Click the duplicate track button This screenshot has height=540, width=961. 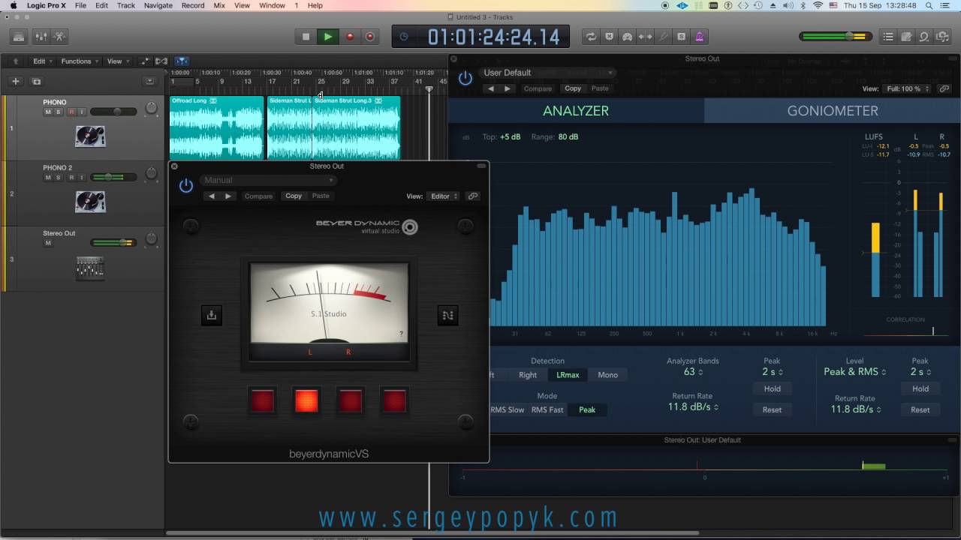coord(36,81)
